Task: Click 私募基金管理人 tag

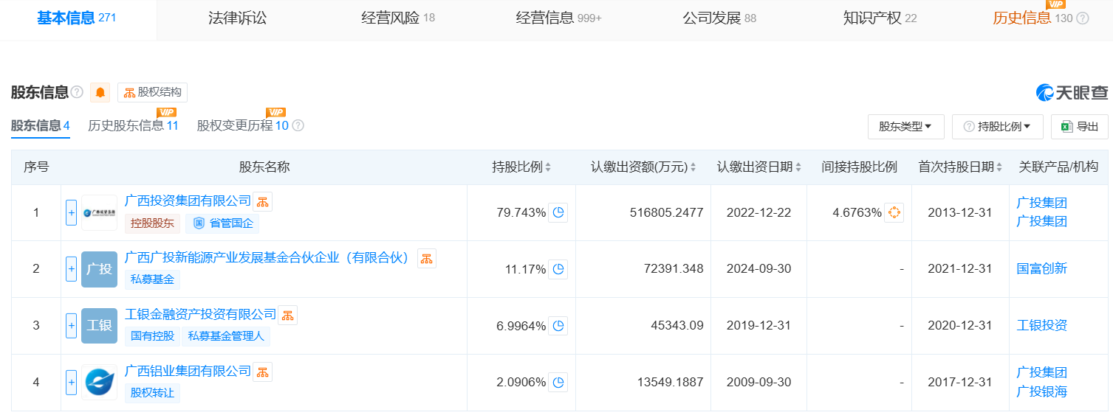Action: pyautogui.click(x=226, y=336)
